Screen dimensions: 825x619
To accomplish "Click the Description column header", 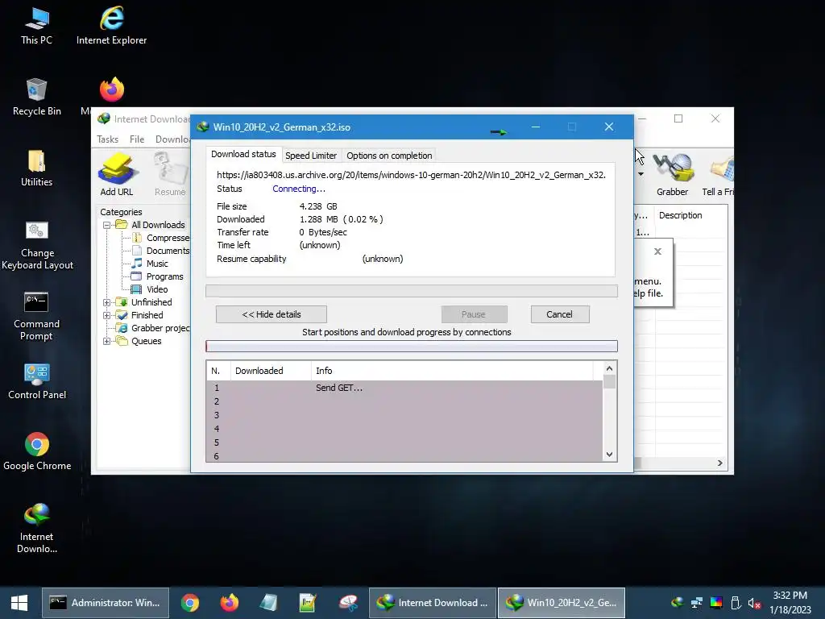I will coord(680,215).
